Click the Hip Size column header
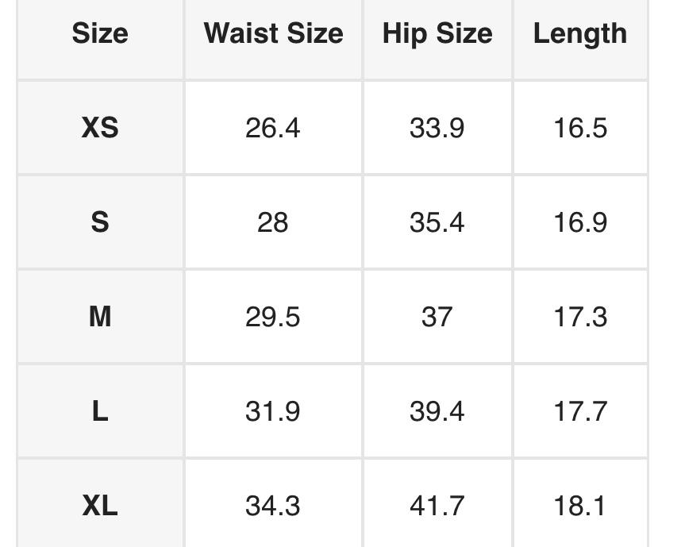Screen dimensions: 685x547 point(437,33)
